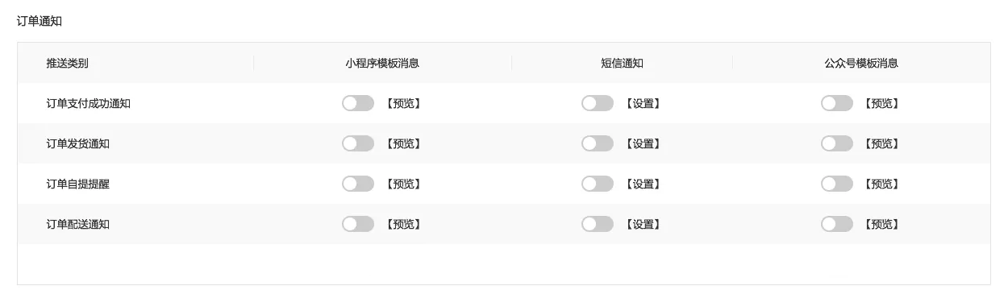Switch on 公众号模板消息 for 订单发货通知
The width and height of the screenshot is (1004, 294).
[x=837, y=143]
